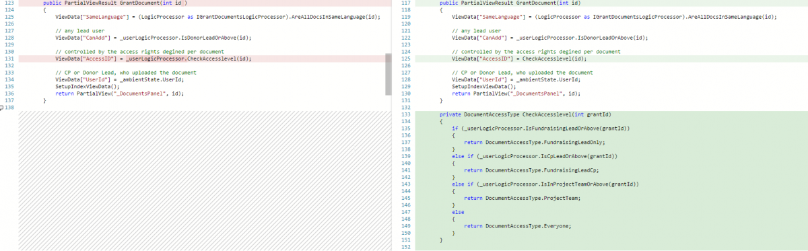Click the left pane vertical scrollbar thumb
The width and height of the screenshot is (808, 251).
click(388, 74)
